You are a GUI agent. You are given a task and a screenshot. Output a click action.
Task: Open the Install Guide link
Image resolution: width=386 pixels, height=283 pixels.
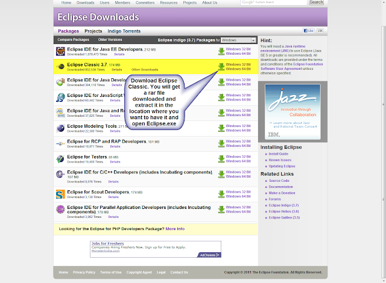(279, 154)
